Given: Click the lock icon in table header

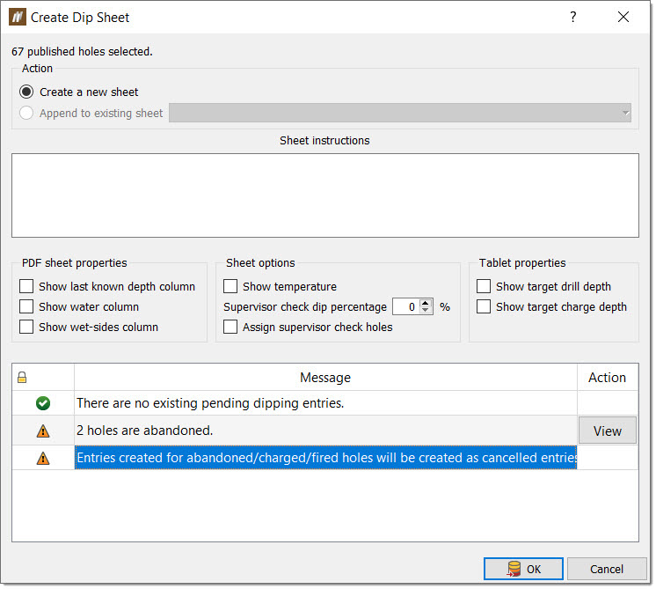Looking at the screenshot, I should [x=22, y=378].
